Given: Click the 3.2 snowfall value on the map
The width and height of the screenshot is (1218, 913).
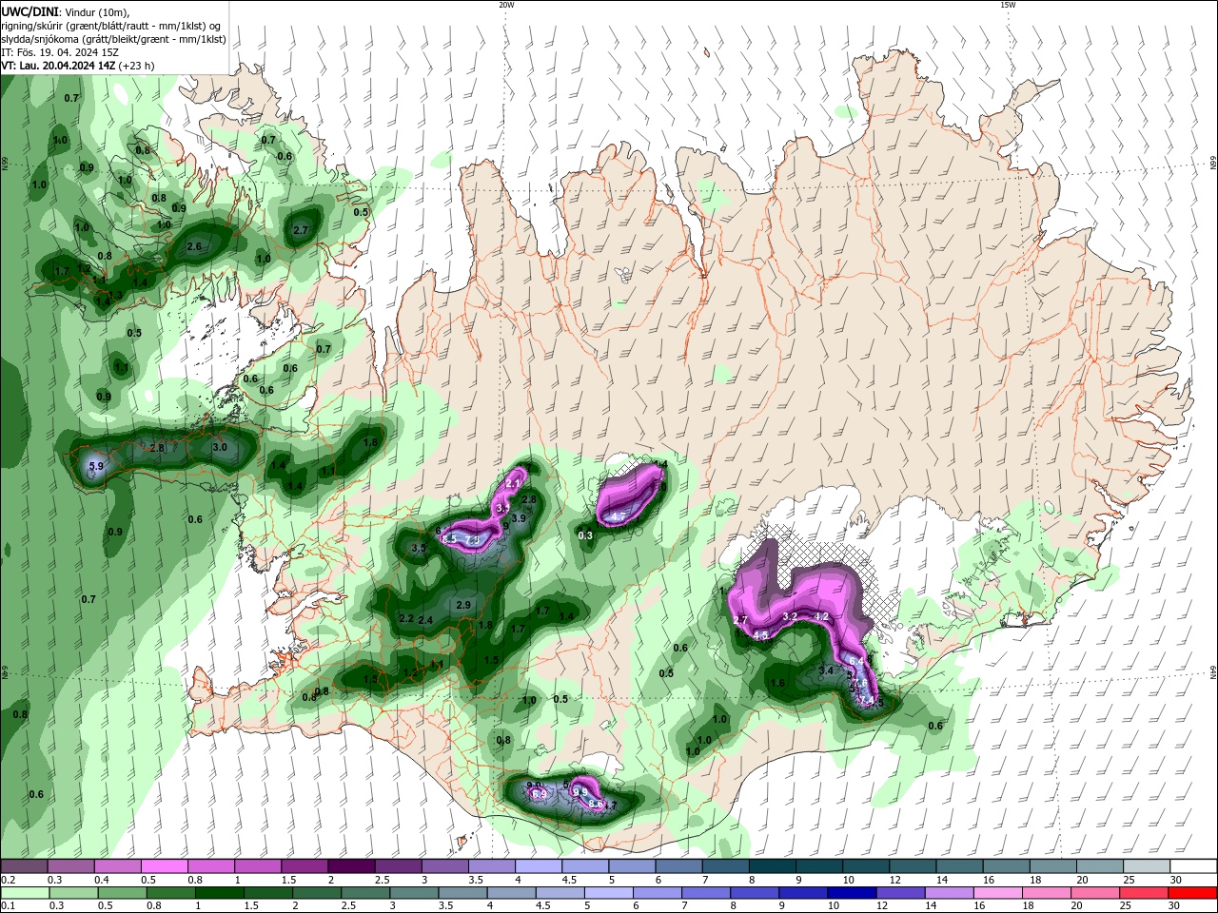Looking at the screenshot, I should click(x=789, y=616).
